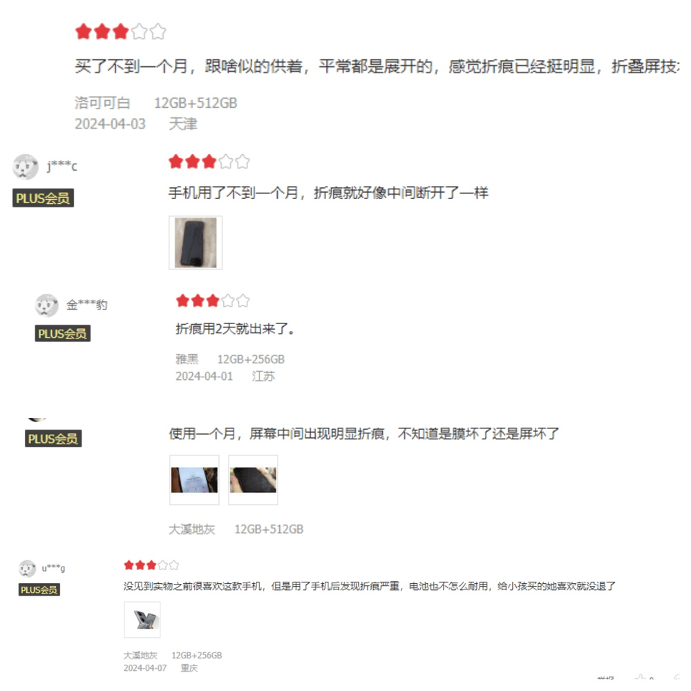Click the username 金***豹

(87, 305)
